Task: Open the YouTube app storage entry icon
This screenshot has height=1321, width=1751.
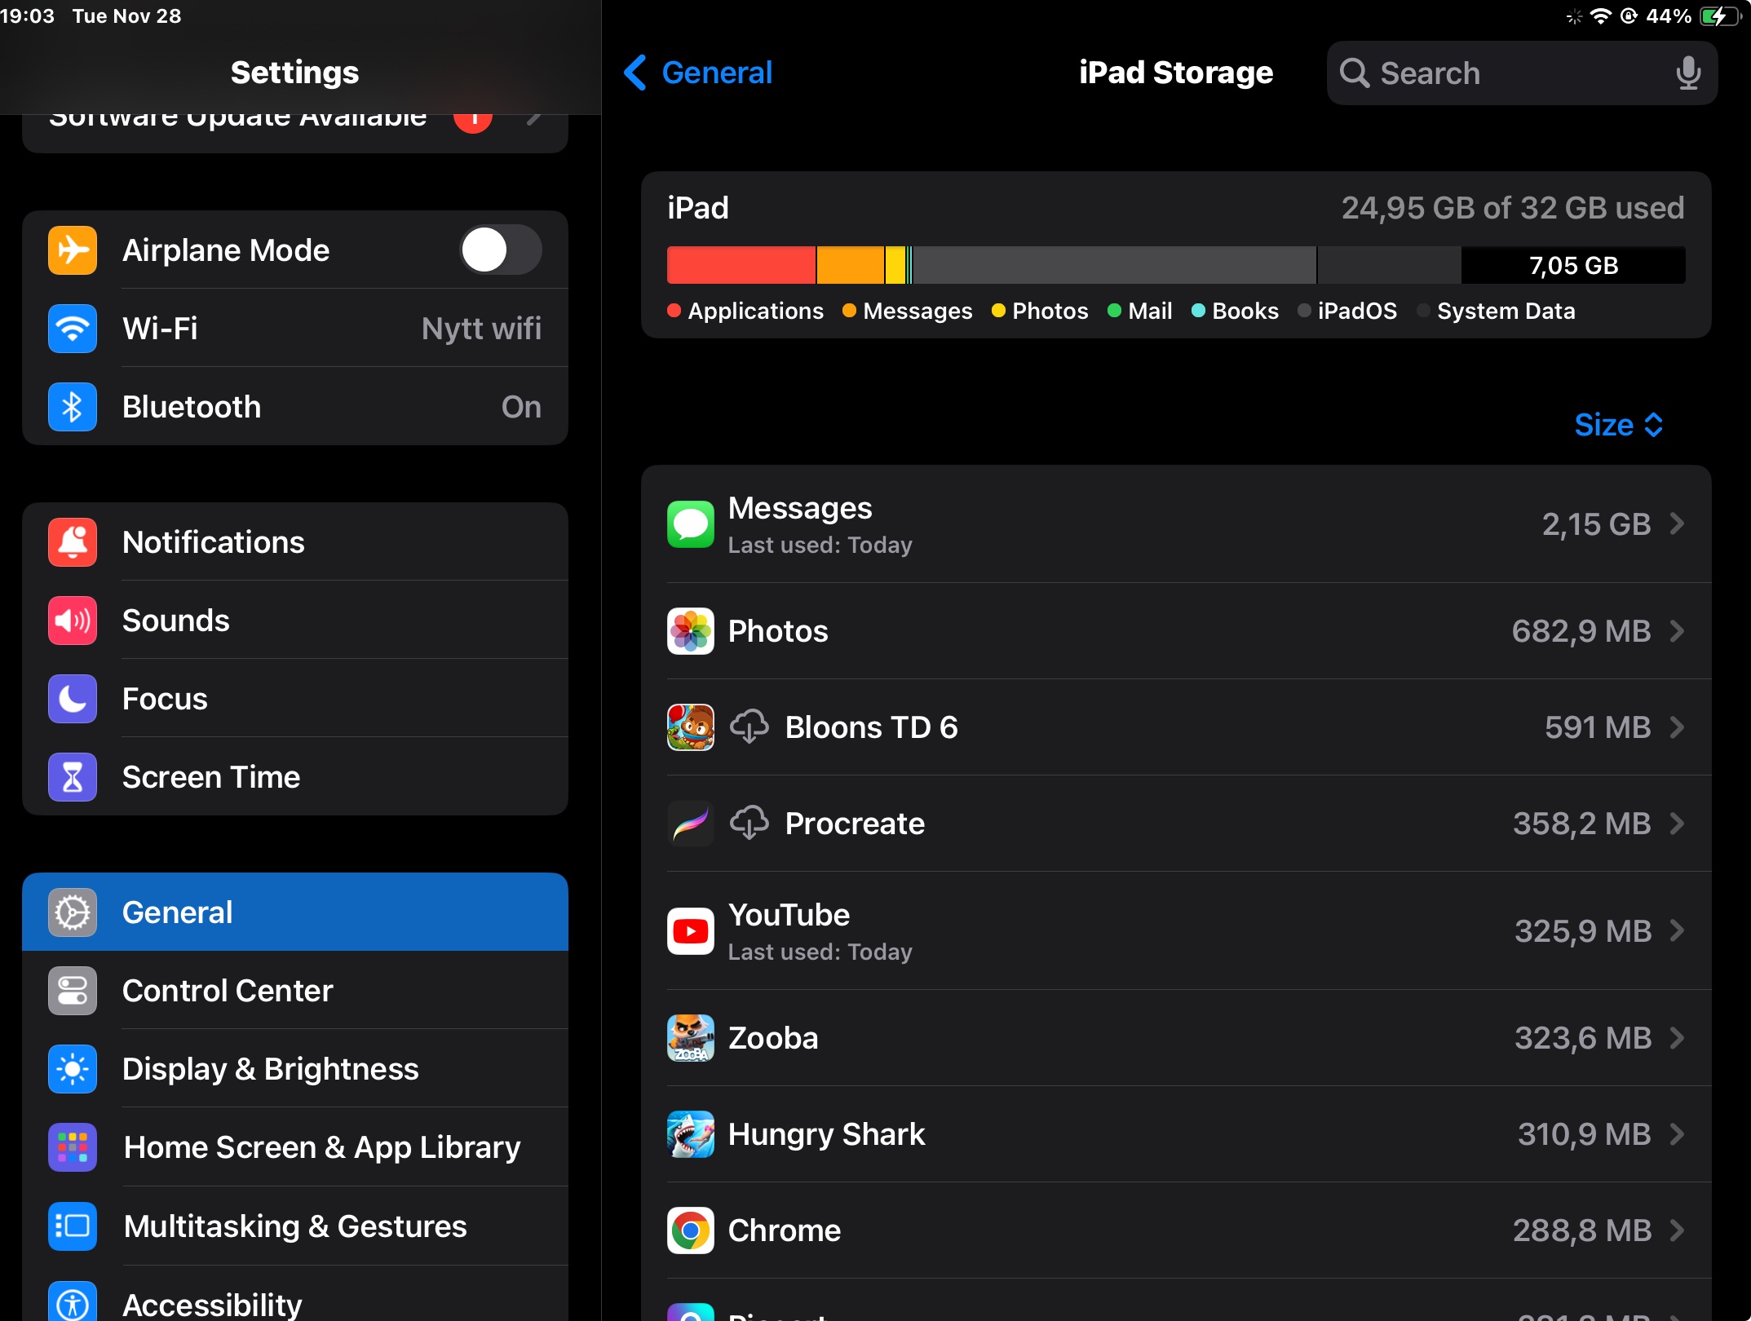Action: pos(690,930)
